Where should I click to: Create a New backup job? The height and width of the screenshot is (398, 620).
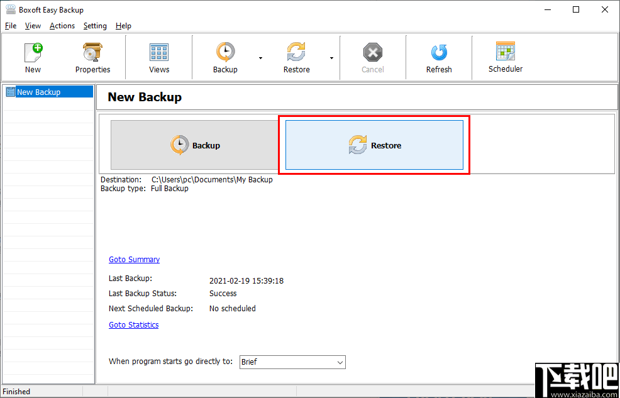(x=33, y=57)
